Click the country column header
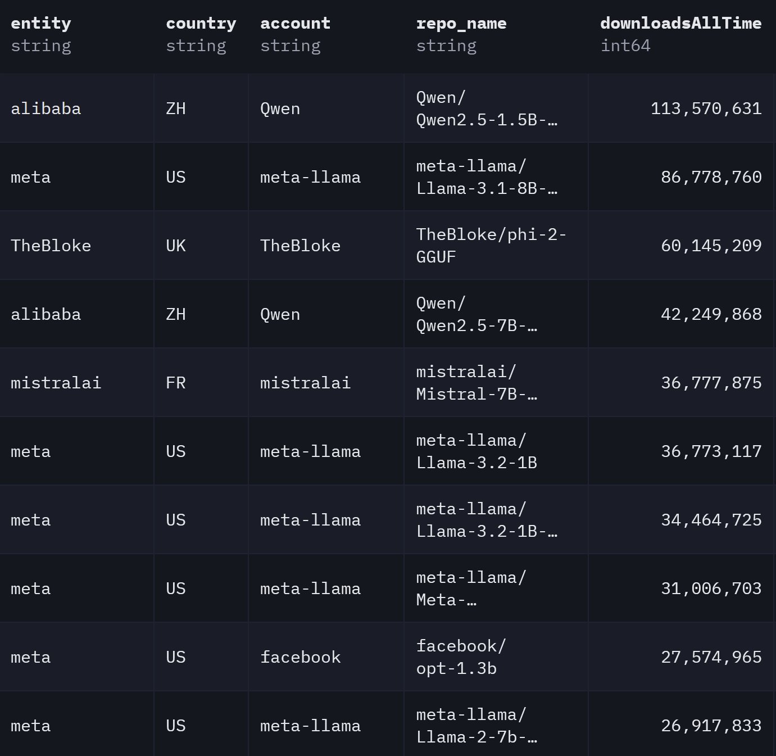This screenshot has height=756, width=776. (201, 24)
